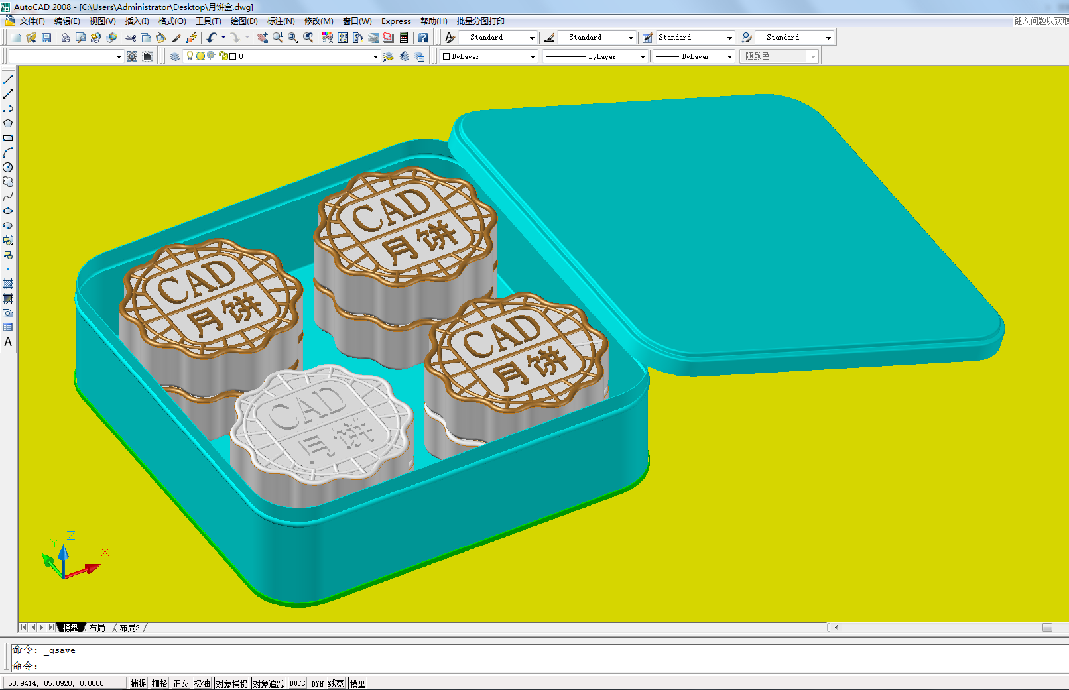Open the lineweight ByLayer dropdown

click(x=729, y=56)
